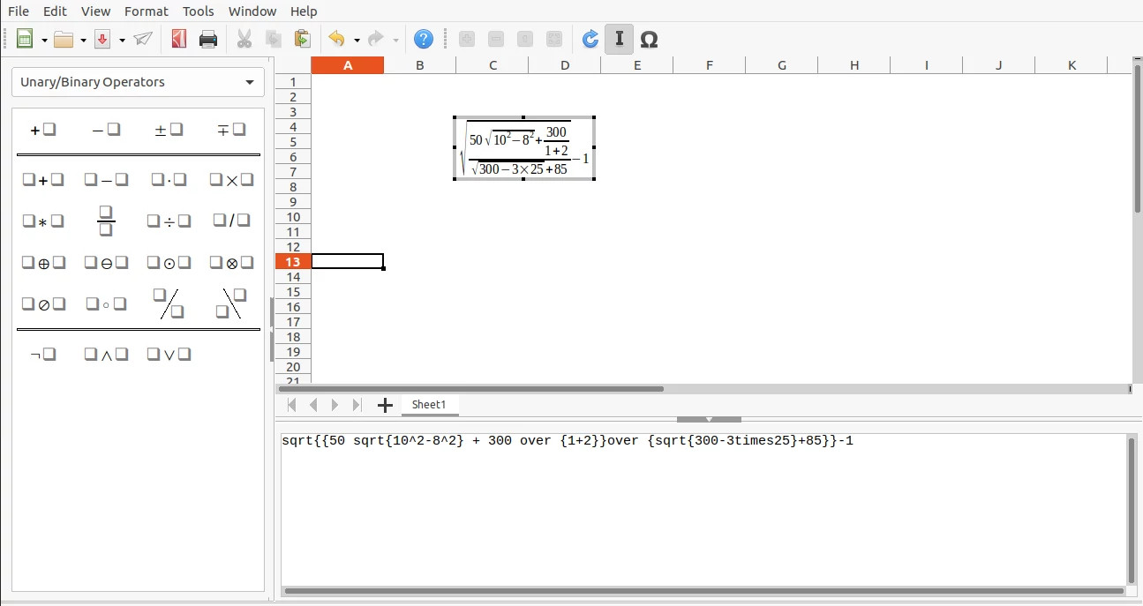Expand the Save options dropdown arrow

(122, 40)
